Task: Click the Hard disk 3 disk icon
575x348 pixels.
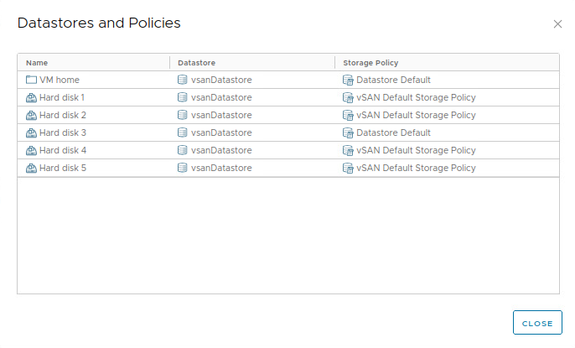Action: [31, 132]
